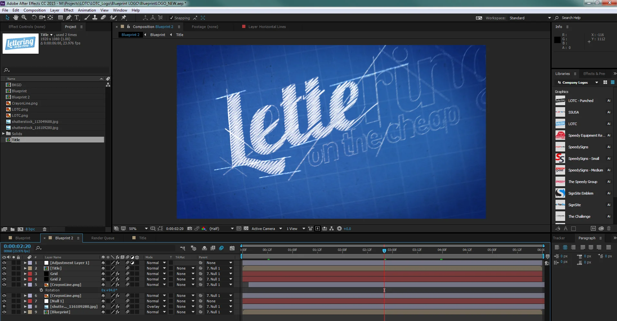Toggle Motion Blur enable for timeline

click(222, 248)
